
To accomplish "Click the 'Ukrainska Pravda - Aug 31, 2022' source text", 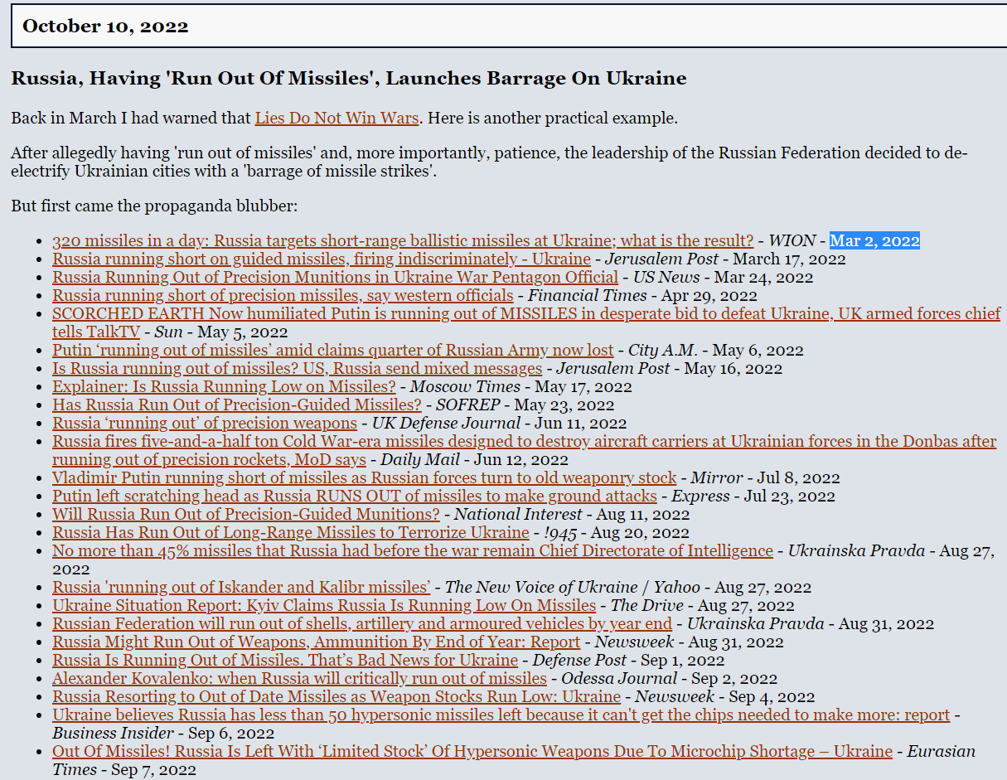I will pos(811,623).
